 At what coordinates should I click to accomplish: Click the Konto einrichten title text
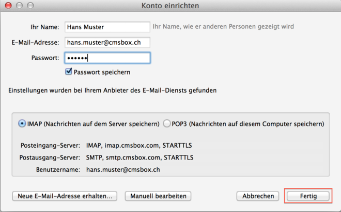(171, 6)
